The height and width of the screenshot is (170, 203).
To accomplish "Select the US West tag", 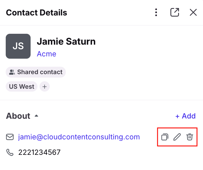I will point(22,86).
